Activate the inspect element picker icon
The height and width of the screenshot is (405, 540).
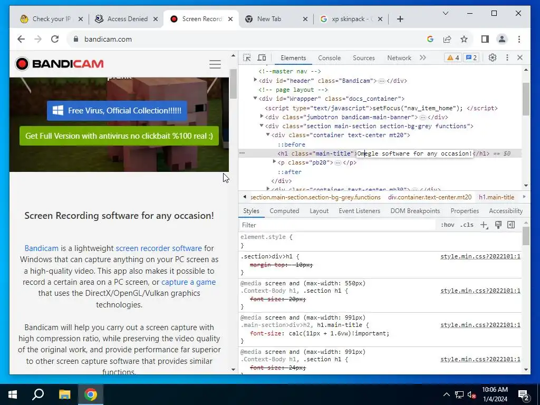[x=247, y=58]
